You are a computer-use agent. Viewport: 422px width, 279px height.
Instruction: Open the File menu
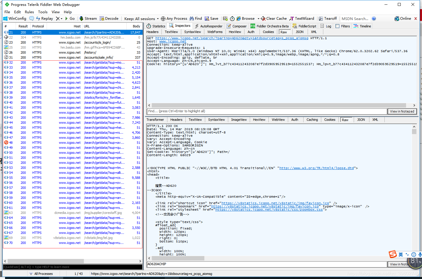click(7, 12)
